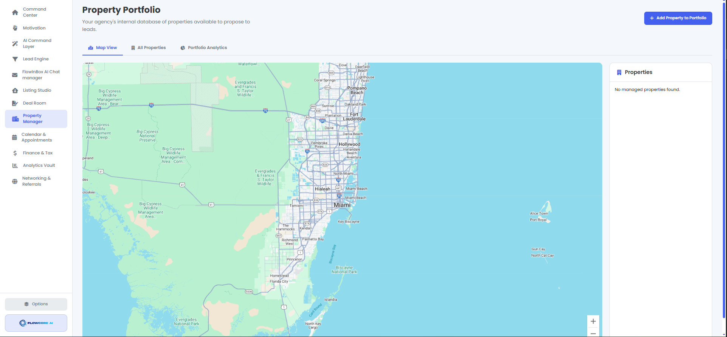The width and height of the screenshot is (727, 337).
Task: Click the Properties panel building icon
Action: 619,72
